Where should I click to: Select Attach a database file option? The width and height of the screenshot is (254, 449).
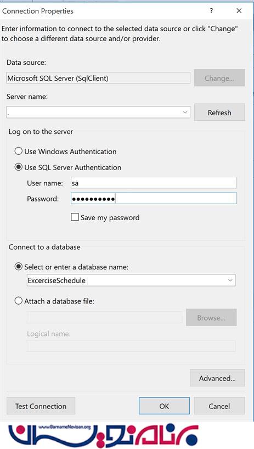[x=19, y=301]
